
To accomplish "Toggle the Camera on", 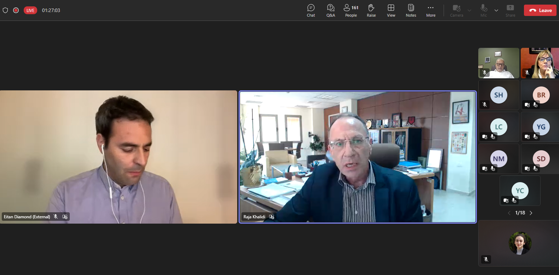I will coord(456,10).
